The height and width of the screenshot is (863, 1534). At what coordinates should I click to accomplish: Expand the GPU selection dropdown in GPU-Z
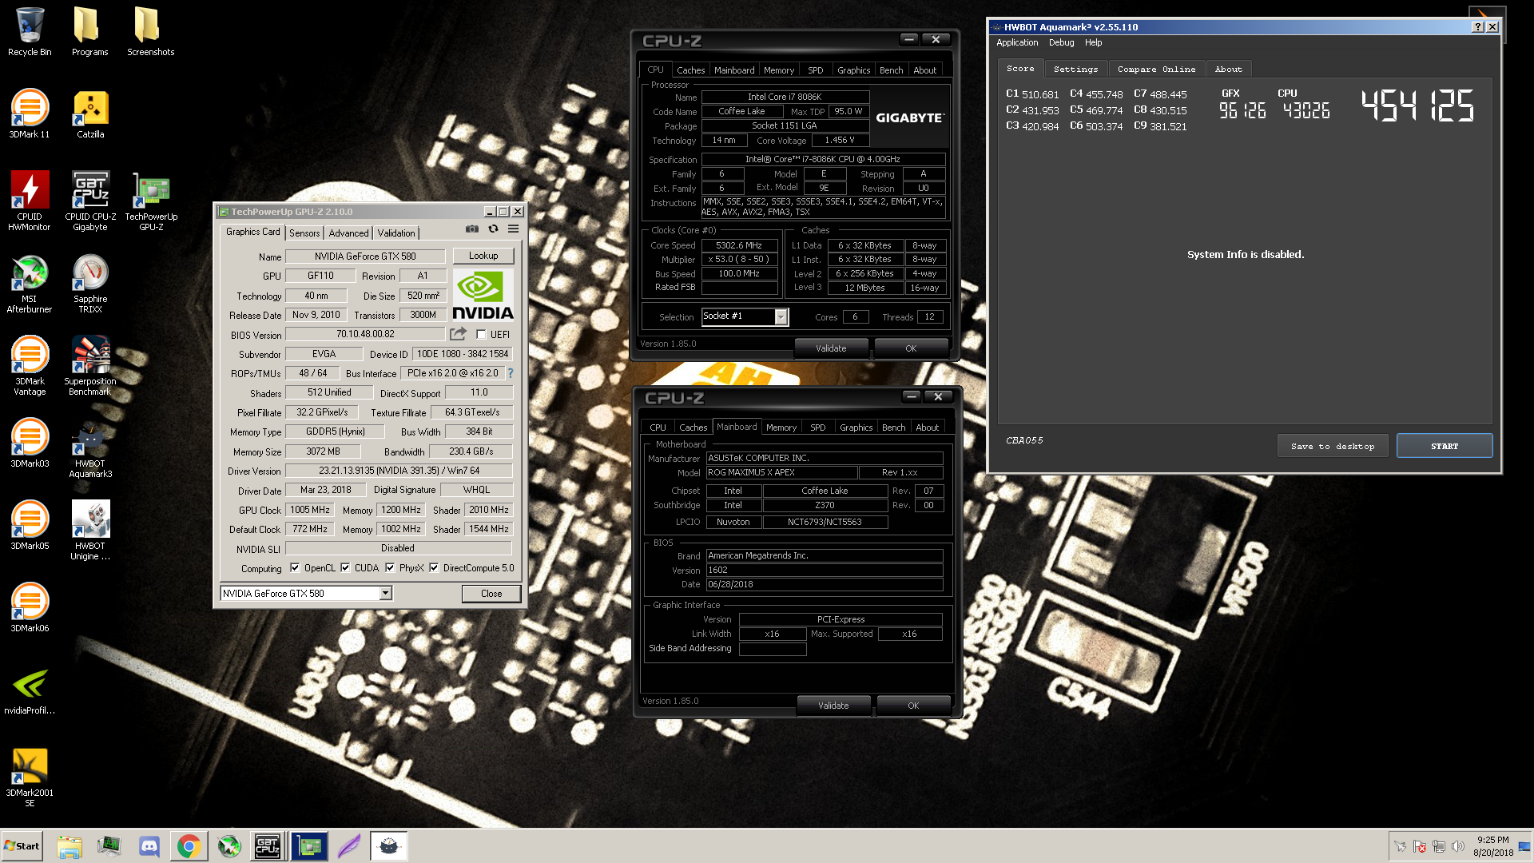(385, 593)
